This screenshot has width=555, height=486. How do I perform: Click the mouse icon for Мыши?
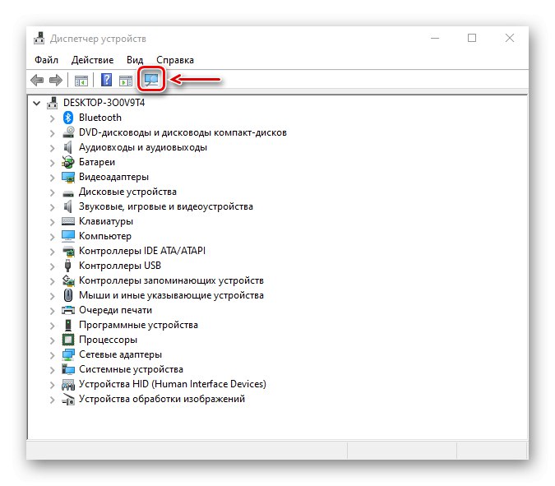click(x=68, y=295)
